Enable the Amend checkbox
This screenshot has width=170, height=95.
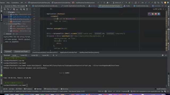pos(5,34)
